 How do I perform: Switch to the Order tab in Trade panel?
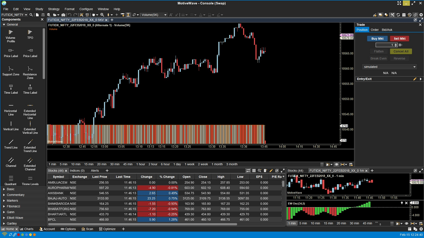point(375,30)
